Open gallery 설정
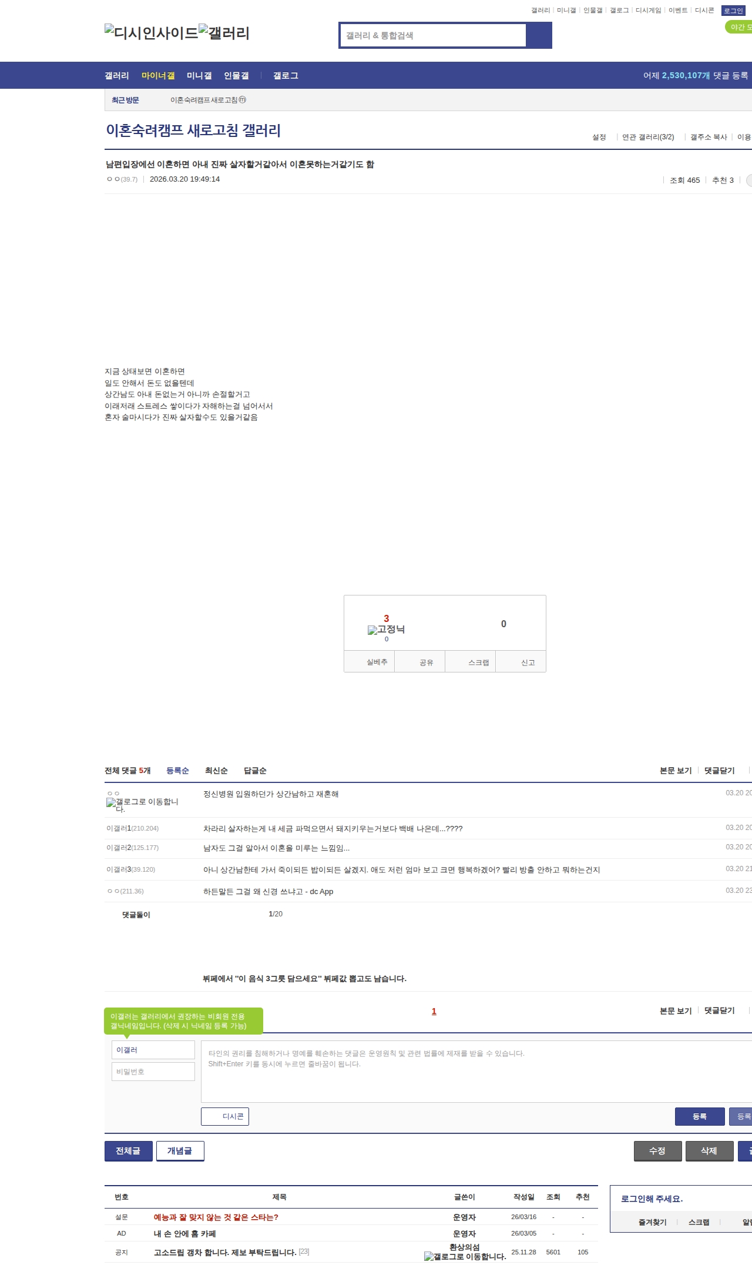This screenshot has width=752, height=1265. click(599, 137)
